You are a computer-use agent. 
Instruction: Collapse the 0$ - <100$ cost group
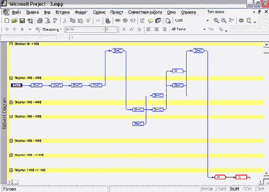click(11, 44)
